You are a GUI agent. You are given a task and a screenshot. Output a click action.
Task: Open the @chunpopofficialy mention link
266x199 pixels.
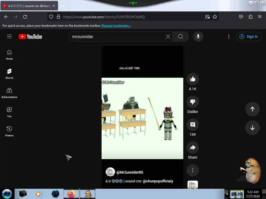click(158, 181)
